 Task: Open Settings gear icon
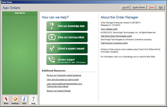click(x=15, y=99)
